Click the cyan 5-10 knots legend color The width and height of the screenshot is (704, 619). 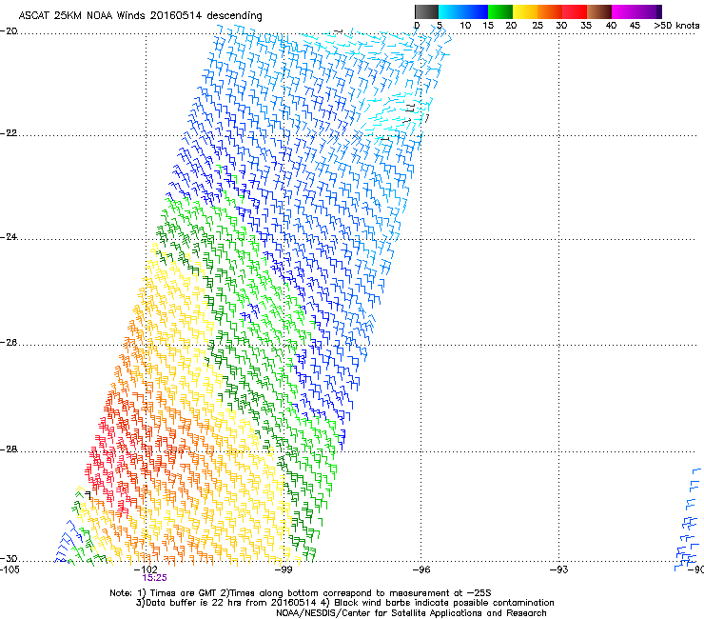pyautogui.click(x=451, y=11)
